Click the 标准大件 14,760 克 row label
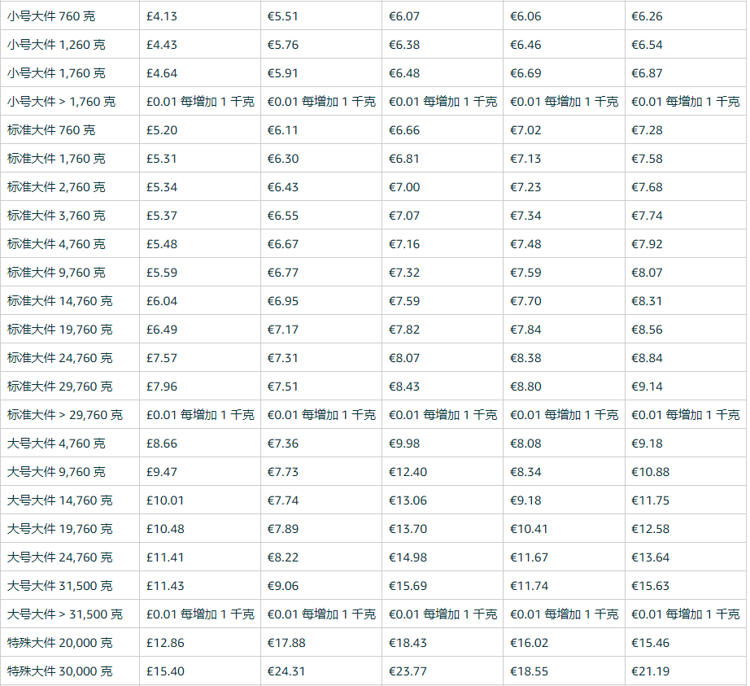750x686 pixels. (x=60, y=301)
